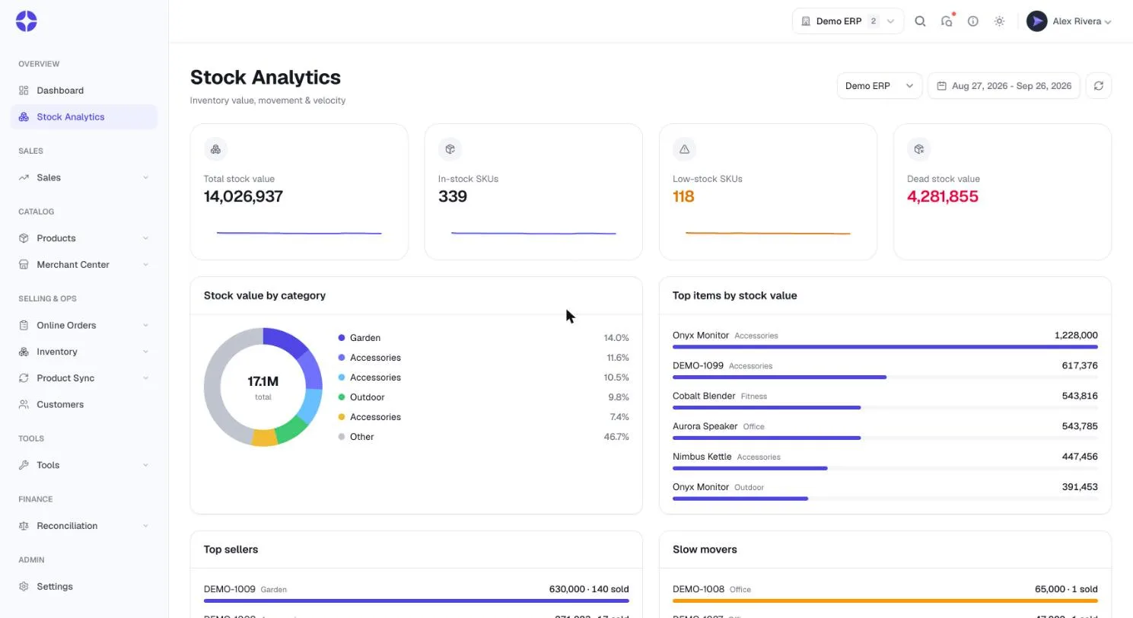Go to the Dashboard page

(84, 91)
